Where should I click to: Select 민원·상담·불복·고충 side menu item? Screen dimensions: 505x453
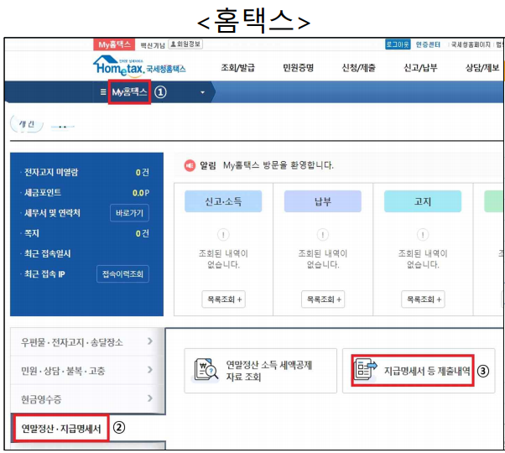tap(87, 370)
